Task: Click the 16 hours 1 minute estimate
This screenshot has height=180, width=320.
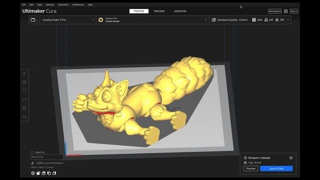Action: [x=259, y=158]
